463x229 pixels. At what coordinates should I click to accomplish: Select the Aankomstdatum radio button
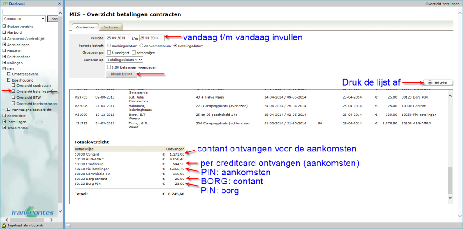point(142,46)
